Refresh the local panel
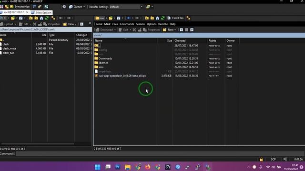Image resolution: width=305 pixels, height=171 pixels. [47, 18]
